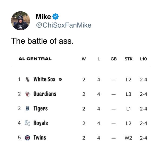Click the AL CENTRAL division header
Screen dimensions: 162x155
35,59
